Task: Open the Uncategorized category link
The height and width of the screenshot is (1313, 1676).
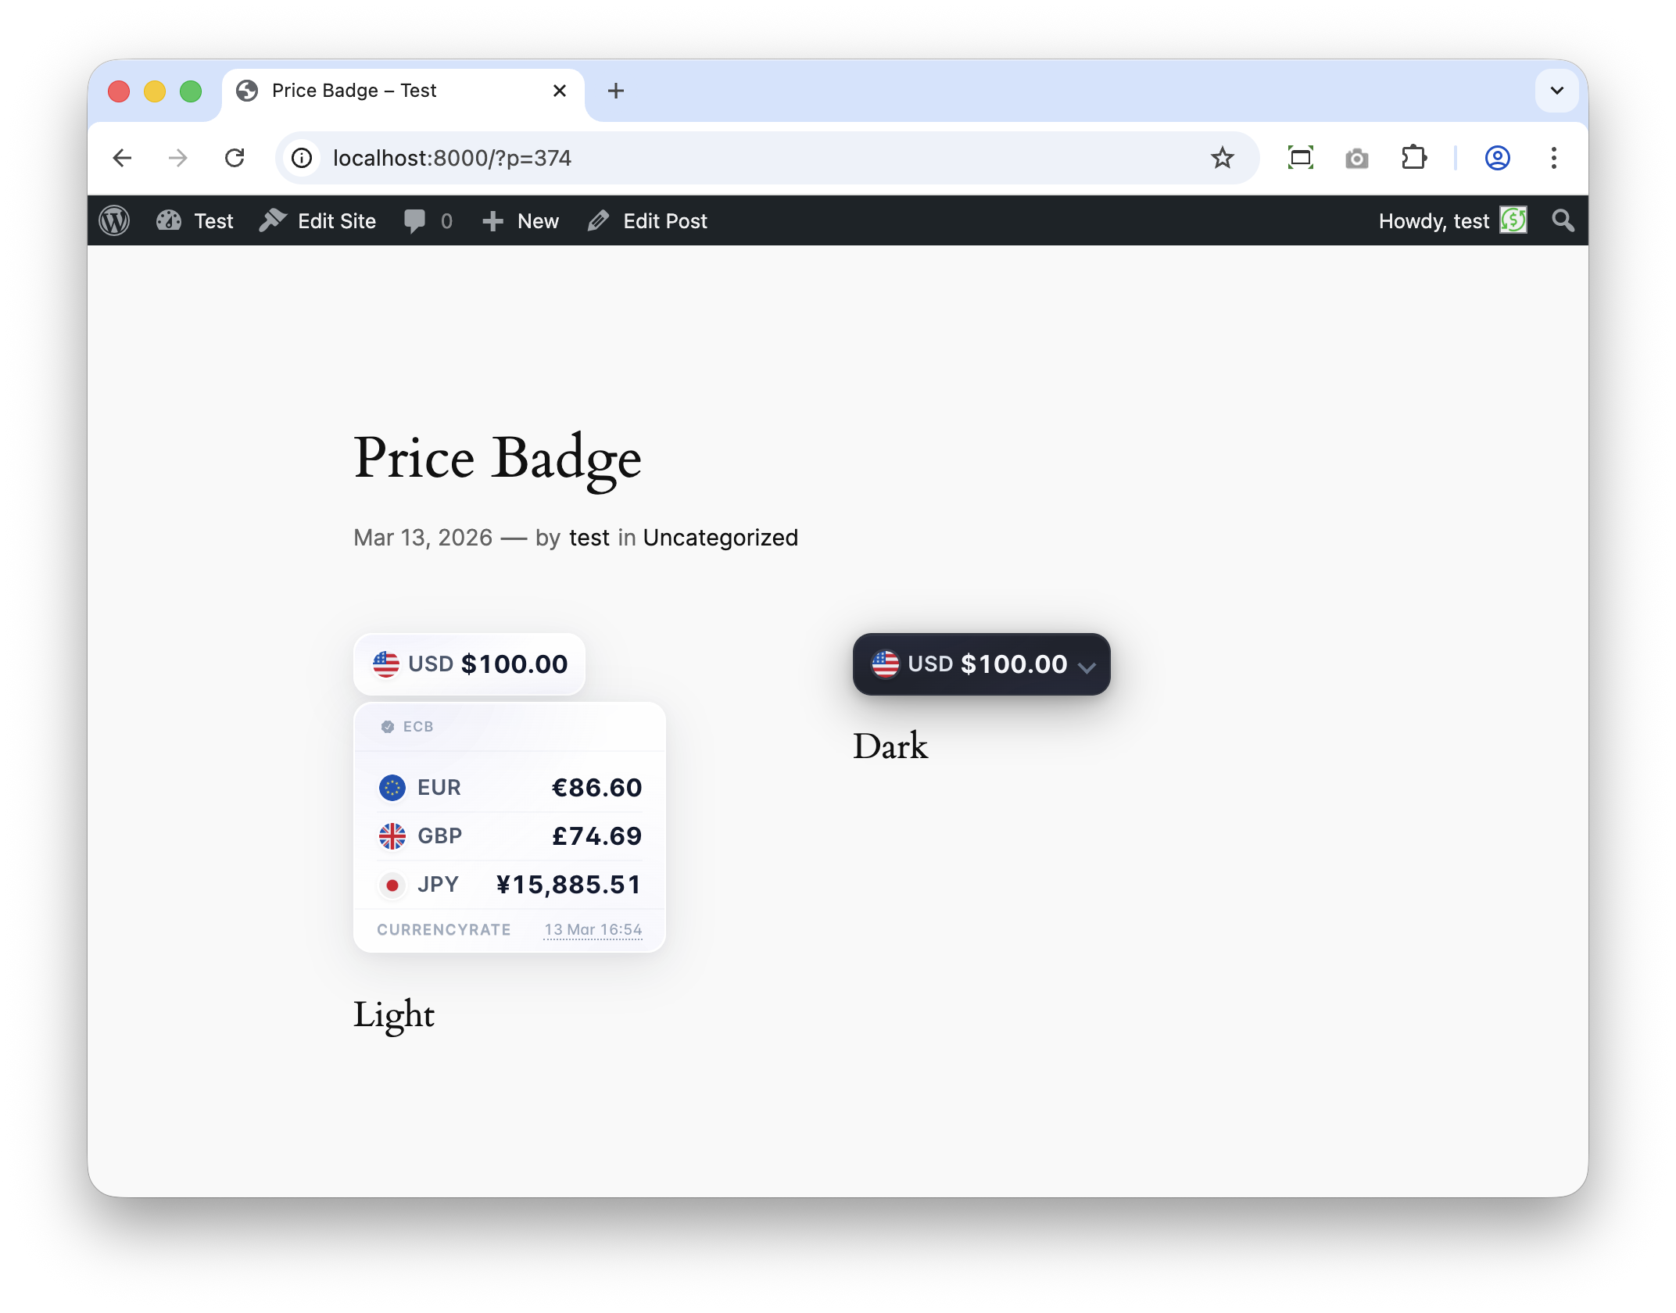Action: 720,537
